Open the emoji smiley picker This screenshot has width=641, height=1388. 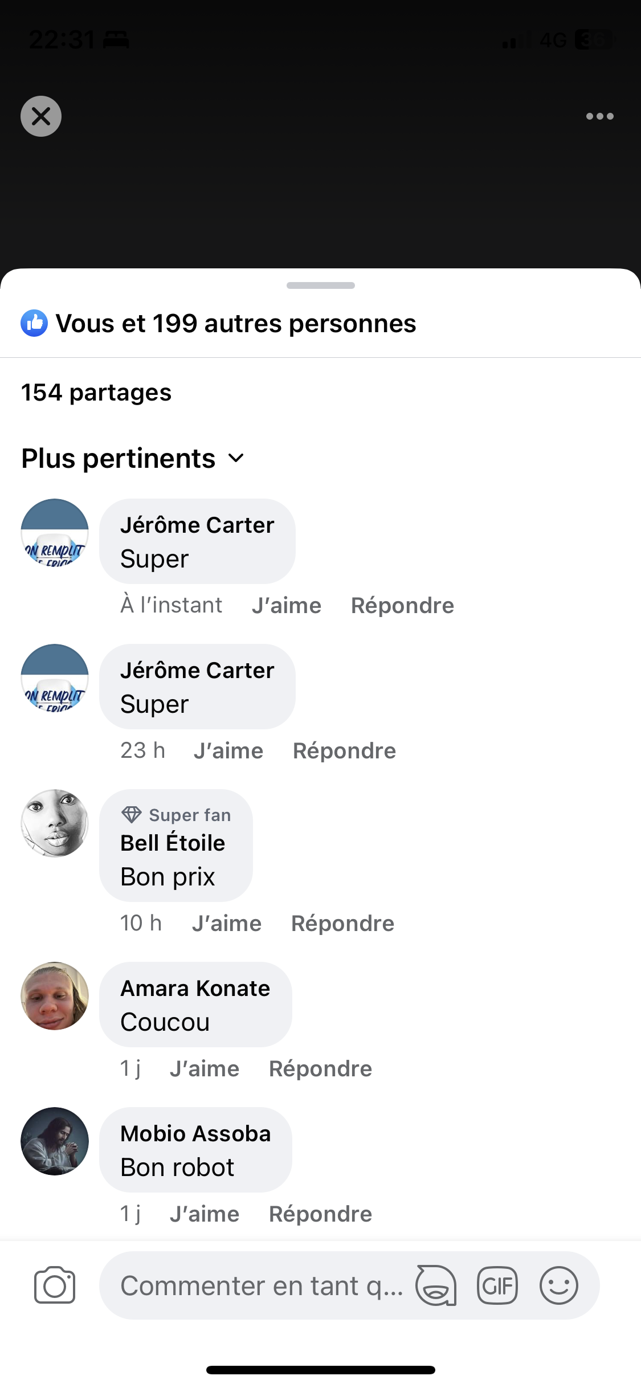tap(558, 1285)
